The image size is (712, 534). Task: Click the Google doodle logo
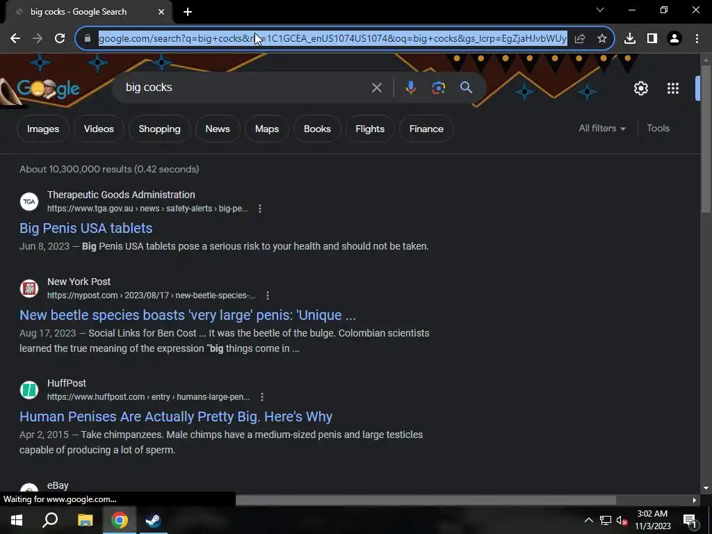click(x=48, y=88)
